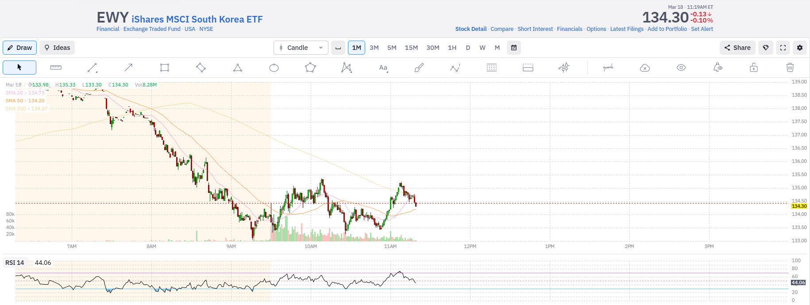Viewport: 810px width, 305px height.
Task: Select the ruler measure tool
Action: click(56, 68)
